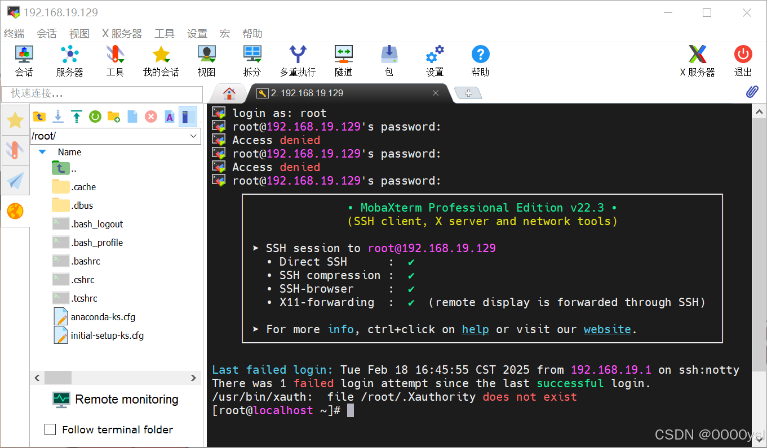Viewport: 767px width, 448px height.
Task: Select the .tcshrc file
Action: coord(74,298)
